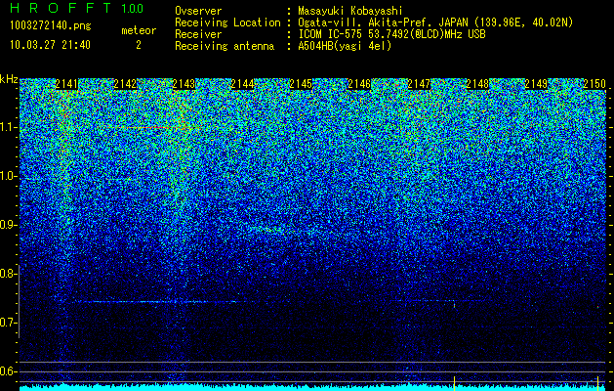Click the 2150 time marker
The width and height of the screenshot is (614, 391).
[x=594, y=84]
